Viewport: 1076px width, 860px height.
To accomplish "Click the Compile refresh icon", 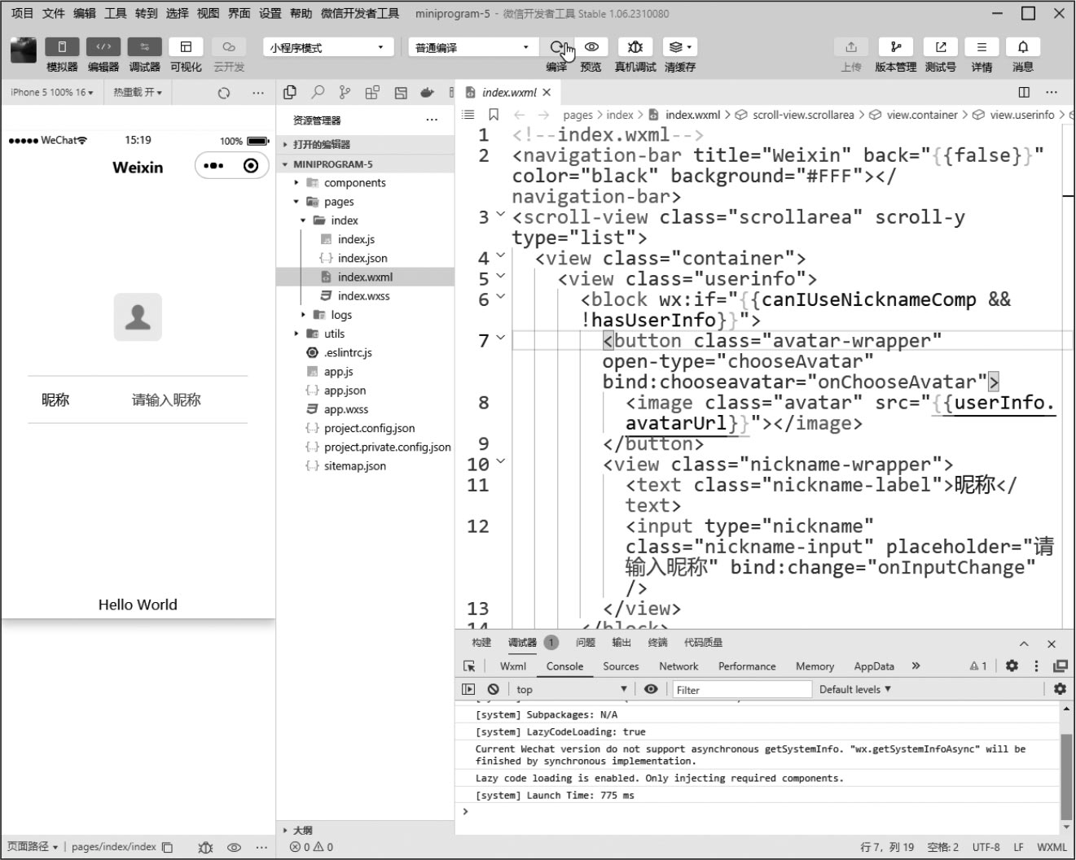I will pos(557,47).
